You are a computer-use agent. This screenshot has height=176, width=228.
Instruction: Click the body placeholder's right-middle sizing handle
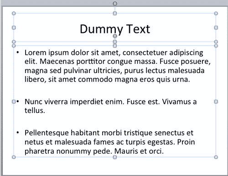[x=216, y=102]
